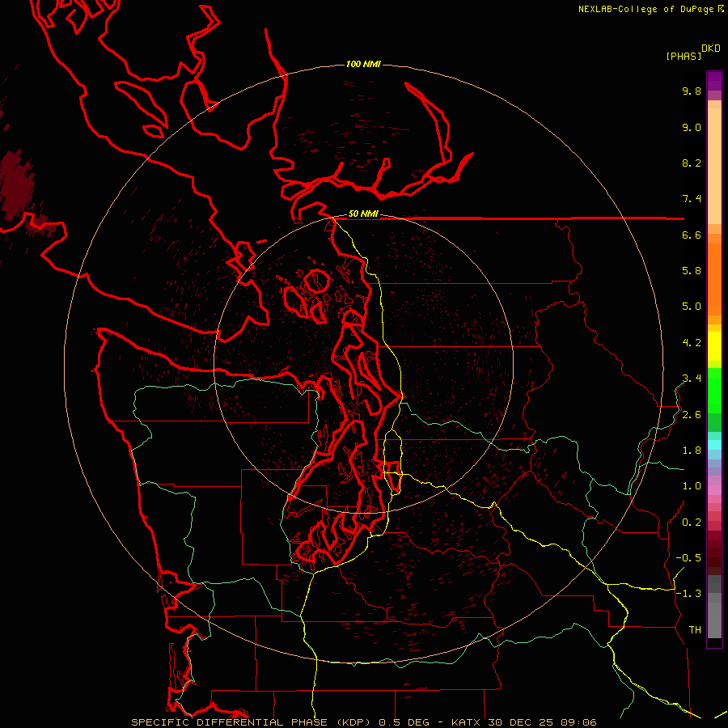Click the 7.4 legend value

692,199
